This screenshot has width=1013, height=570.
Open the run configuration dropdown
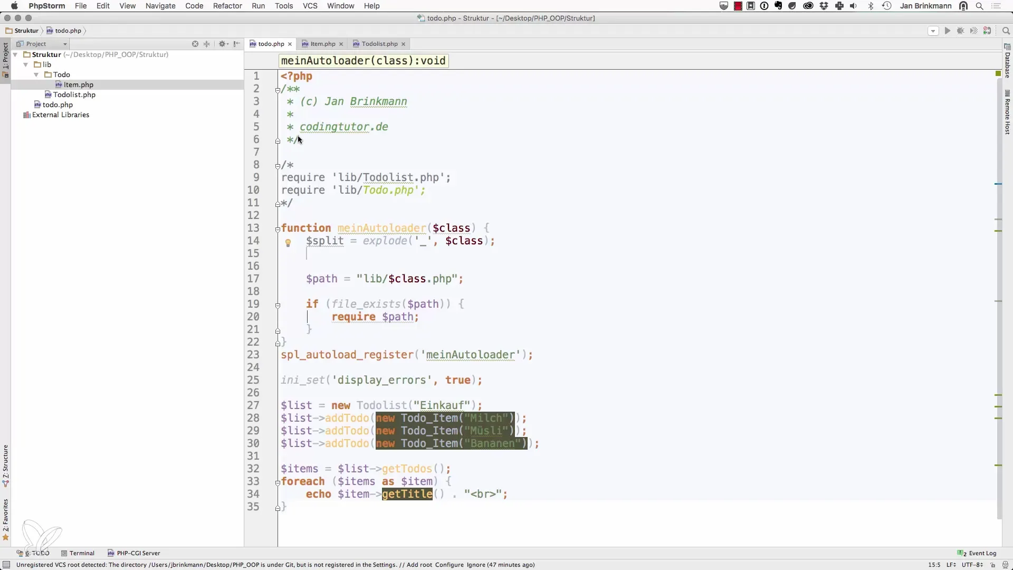[x=933, y=31]
